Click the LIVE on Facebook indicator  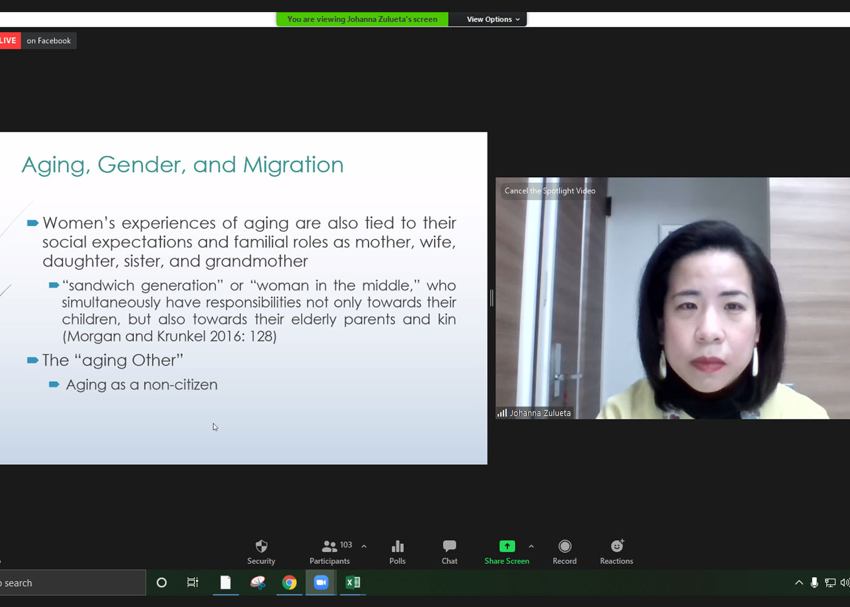tap(38, 41)
